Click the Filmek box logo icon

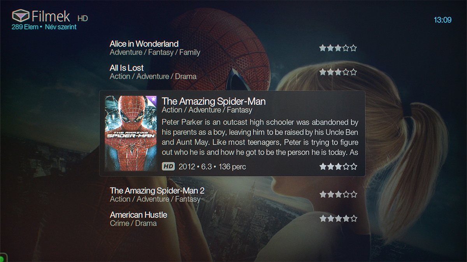pos(21,16)
